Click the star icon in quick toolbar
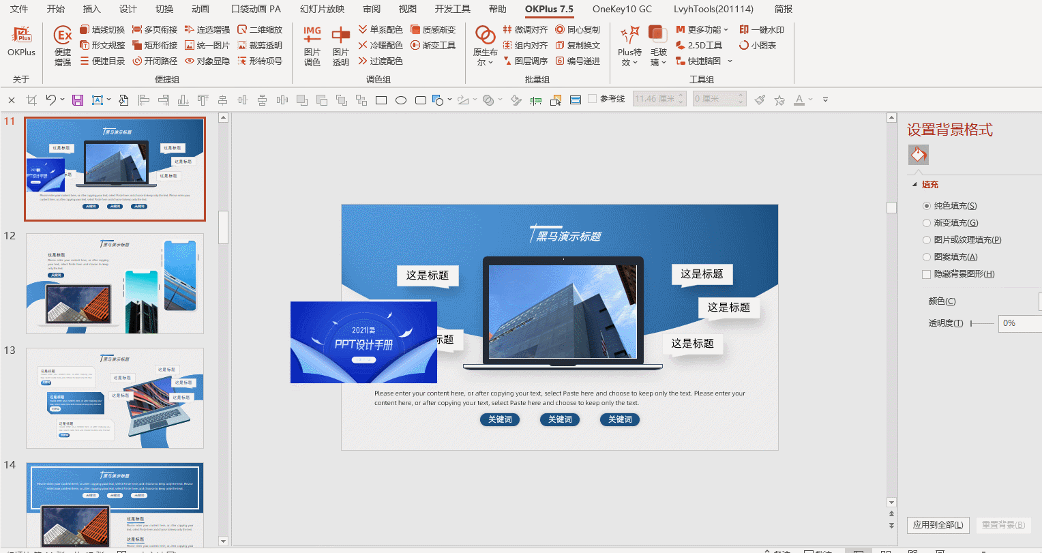This screenshot has width=1042, height=553. click(779, 100)
